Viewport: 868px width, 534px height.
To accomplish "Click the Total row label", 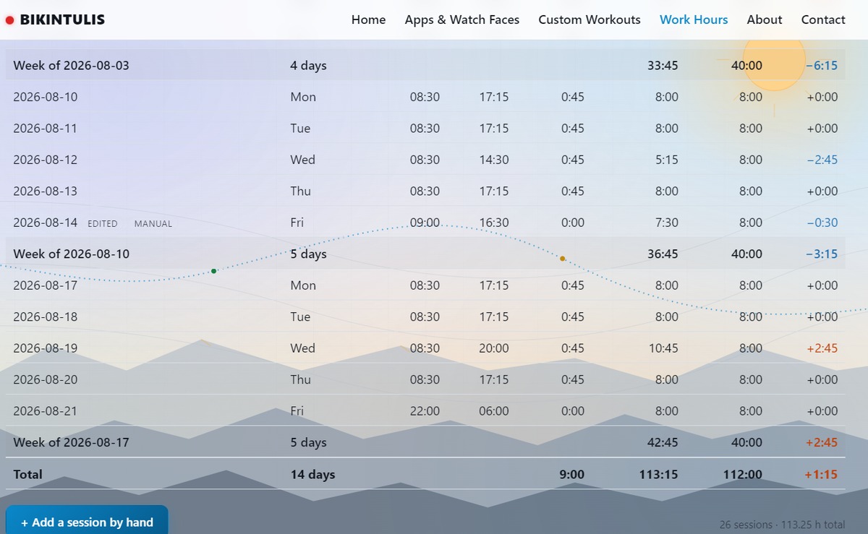I will [x=28, y=474].
